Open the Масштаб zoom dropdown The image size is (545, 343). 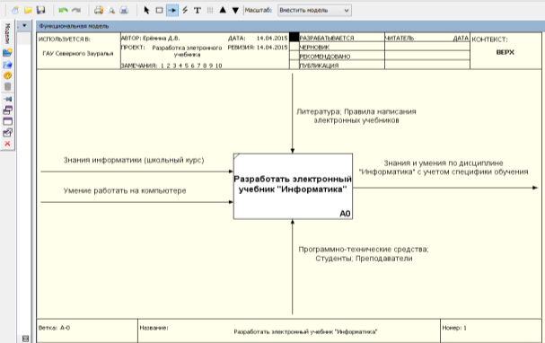(314, 11)
